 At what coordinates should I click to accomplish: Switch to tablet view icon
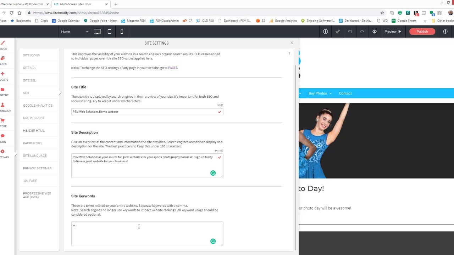(110, 32)
